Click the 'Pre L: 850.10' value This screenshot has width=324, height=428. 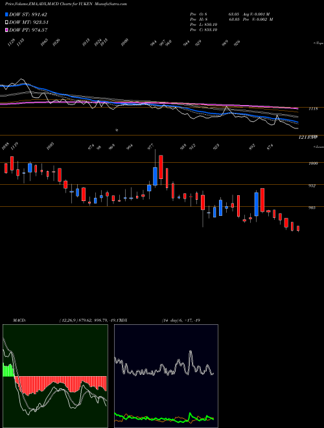(203, 25)
